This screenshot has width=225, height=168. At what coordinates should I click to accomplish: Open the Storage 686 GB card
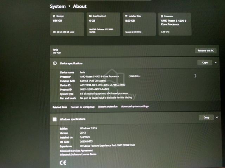pos(67,24)
